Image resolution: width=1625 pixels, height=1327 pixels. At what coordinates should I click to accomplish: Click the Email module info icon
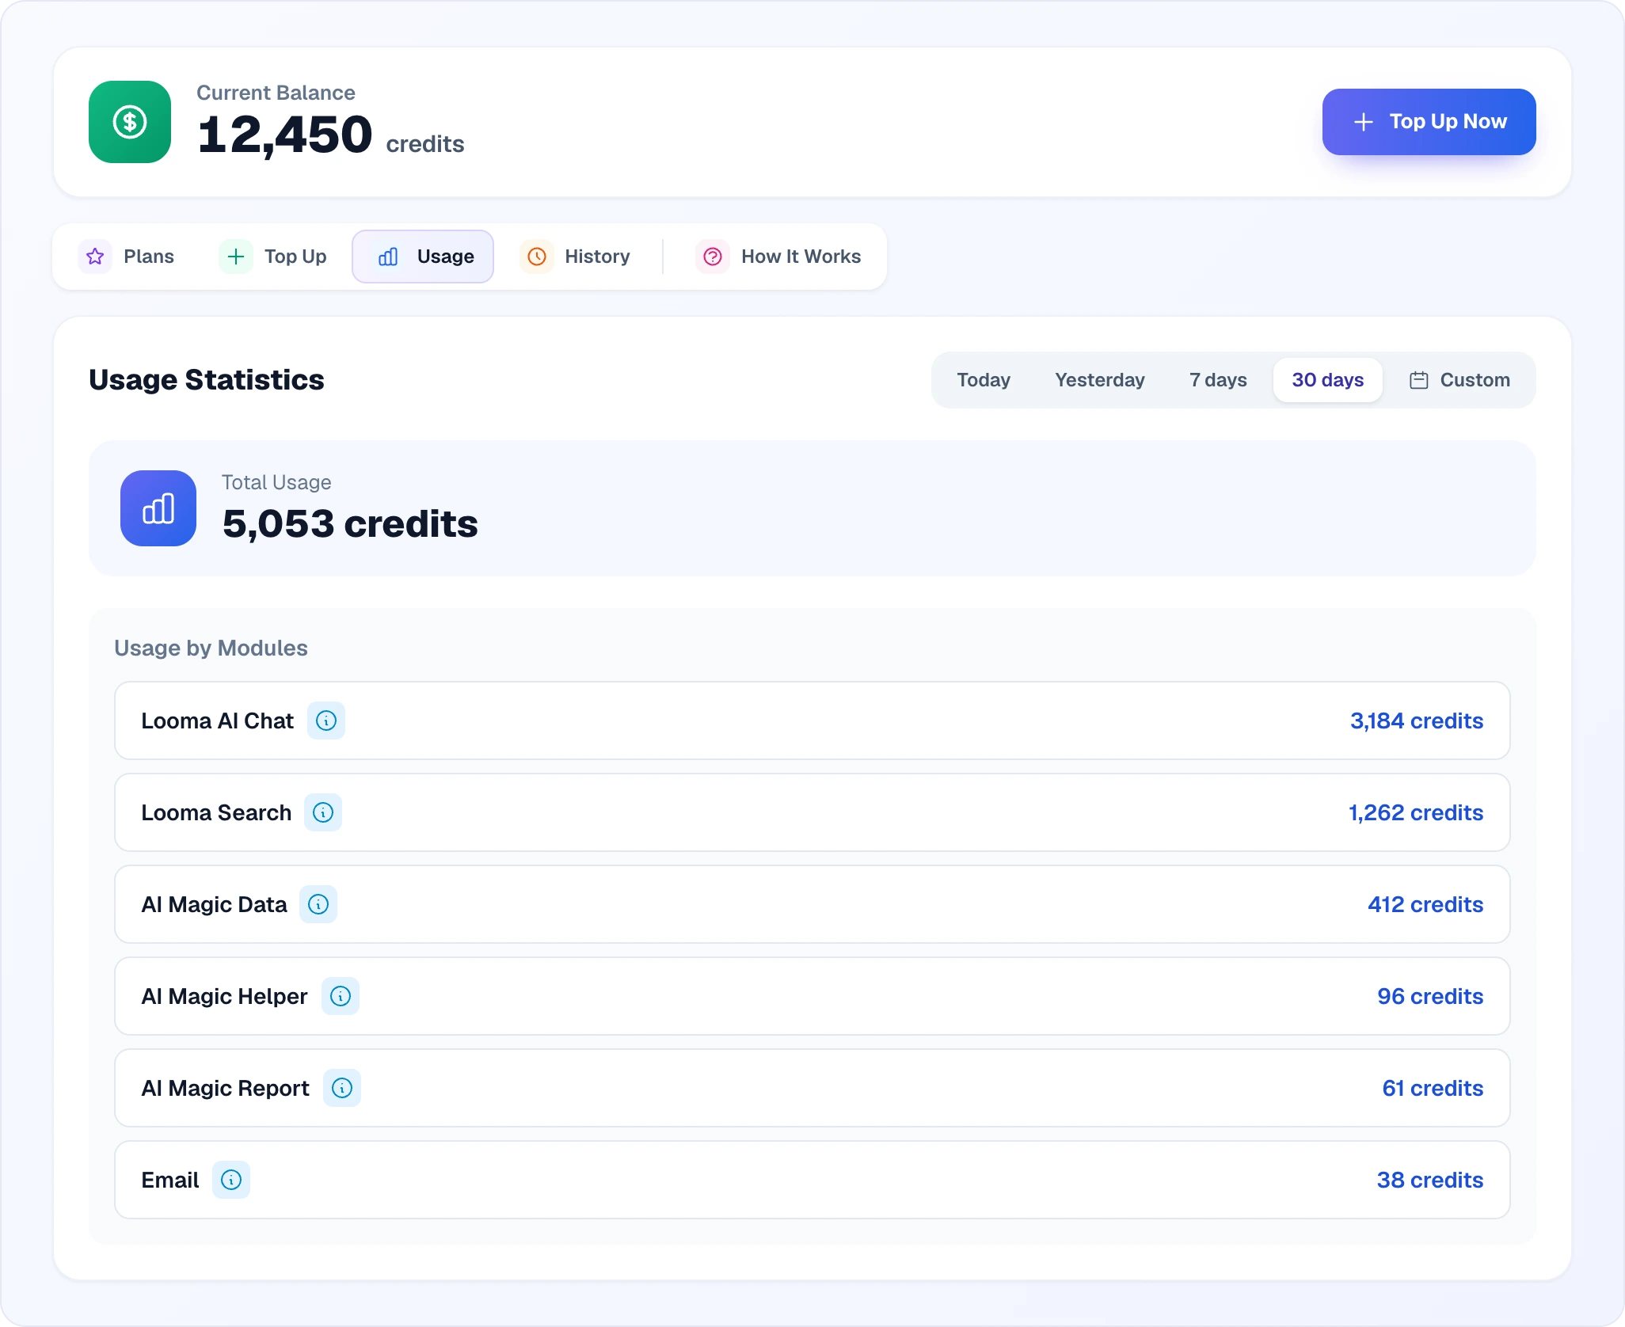point(231,1180)
